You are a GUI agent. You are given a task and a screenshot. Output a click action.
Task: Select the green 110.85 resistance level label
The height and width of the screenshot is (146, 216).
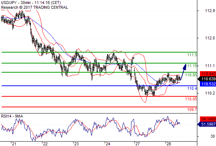pyautogui.click(x=191, y=75)
